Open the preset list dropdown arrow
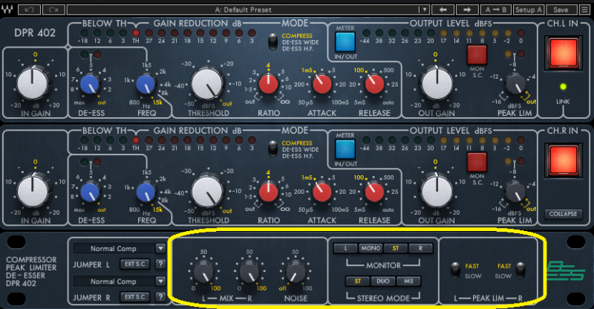Screen dimensions: 594x309 click(423, 10)
